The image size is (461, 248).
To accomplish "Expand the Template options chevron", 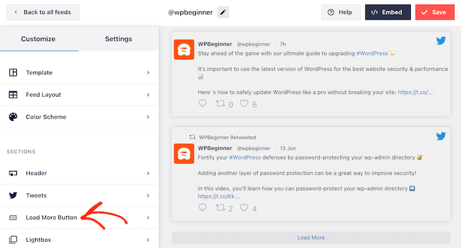I will (148, 72).
